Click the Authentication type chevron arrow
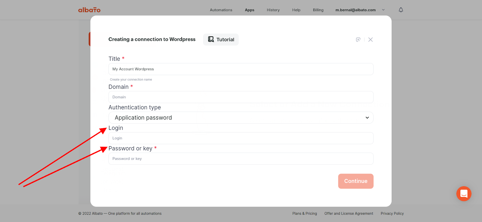The image size is (482, 222). [x=367, y=118]
